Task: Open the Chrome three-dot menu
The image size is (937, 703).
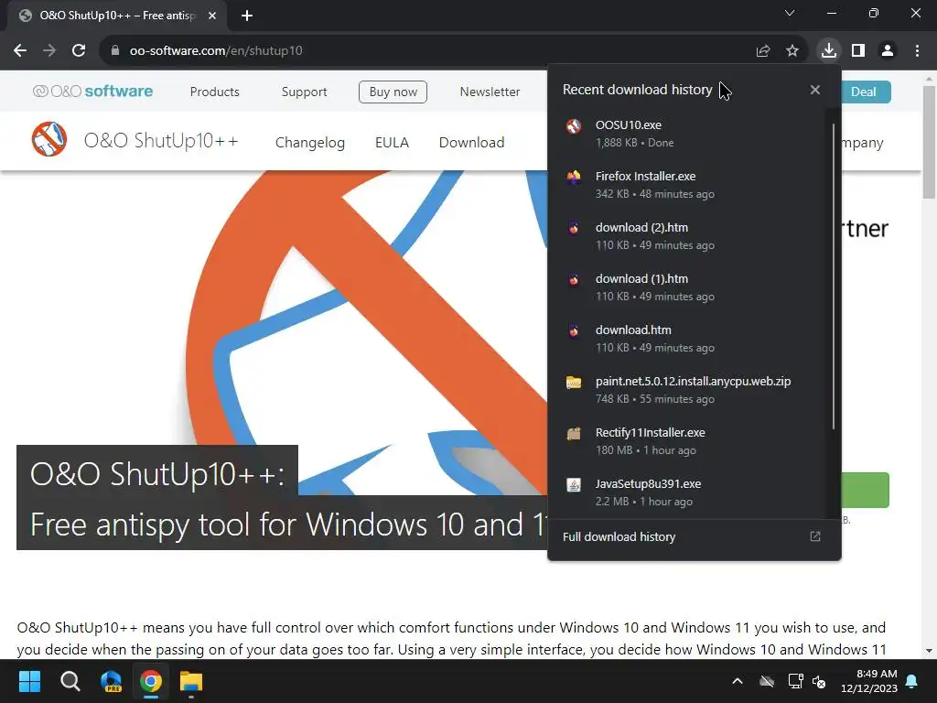Action: pyautogui.click(x=917, y=50)
